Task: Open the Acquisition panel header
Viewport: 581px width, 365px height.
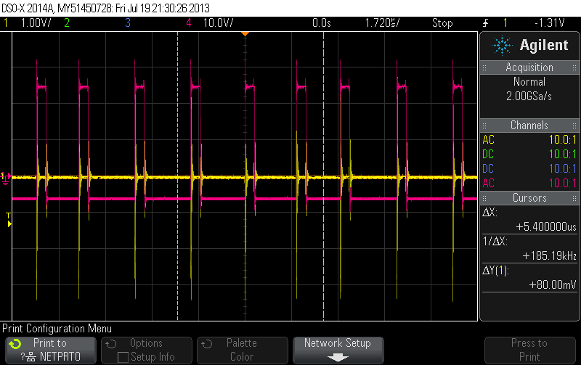Action: pos(529,67)
